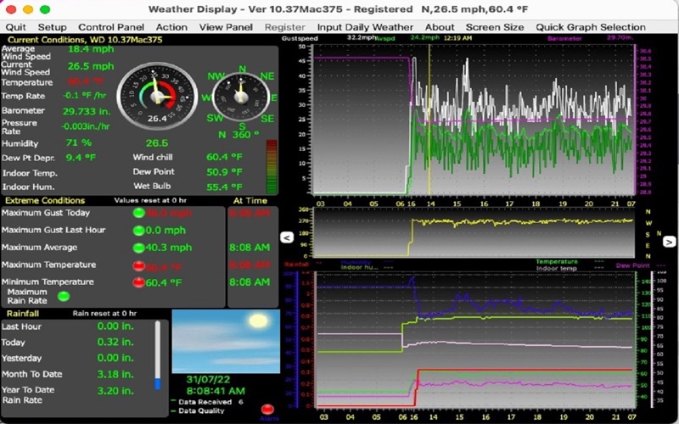Open the View Panel menu
The height and width of the screenshot is (424, 679).
point(226,27)
